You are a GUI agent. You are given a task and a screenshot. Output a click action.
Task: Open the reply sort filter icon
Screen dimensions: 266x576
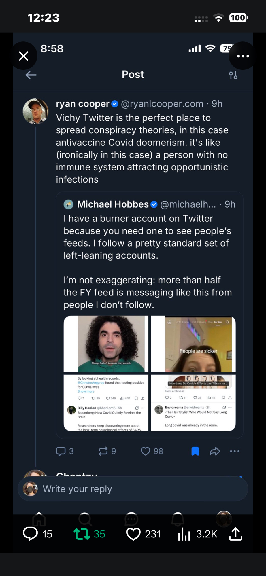pyautogui.click(x=233, y=75)
